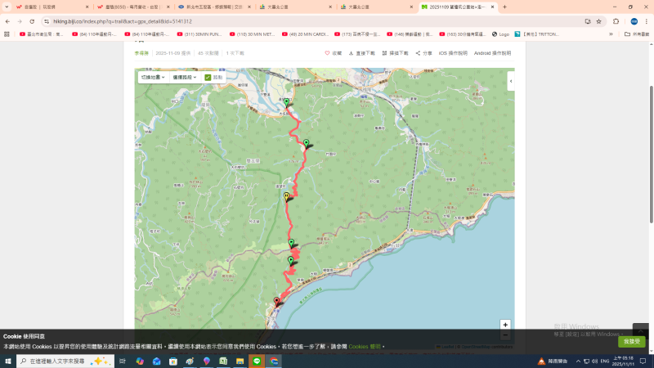
Task: Open the iOS 操作說明 link
Action: tap(453, 53)
